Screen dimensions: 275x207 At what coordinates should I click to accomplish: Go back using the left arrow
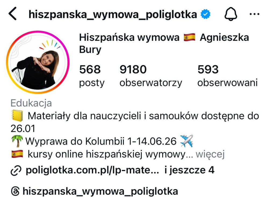(x=13, y=14)
